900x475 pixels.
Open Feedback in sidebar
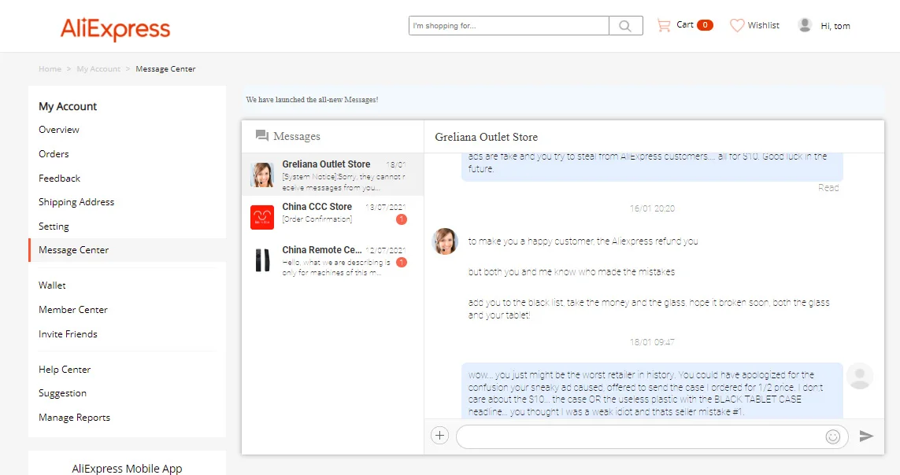(x=59, y=179)
